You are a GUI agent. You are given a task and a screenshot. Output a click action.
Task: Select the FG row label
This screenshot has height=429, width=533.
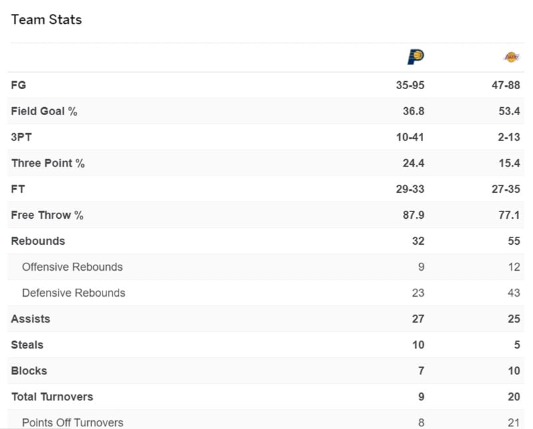[19, 85]
